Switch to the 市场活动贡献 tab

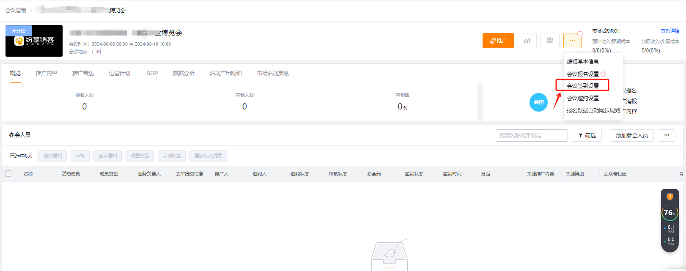[x=273, y=73]
